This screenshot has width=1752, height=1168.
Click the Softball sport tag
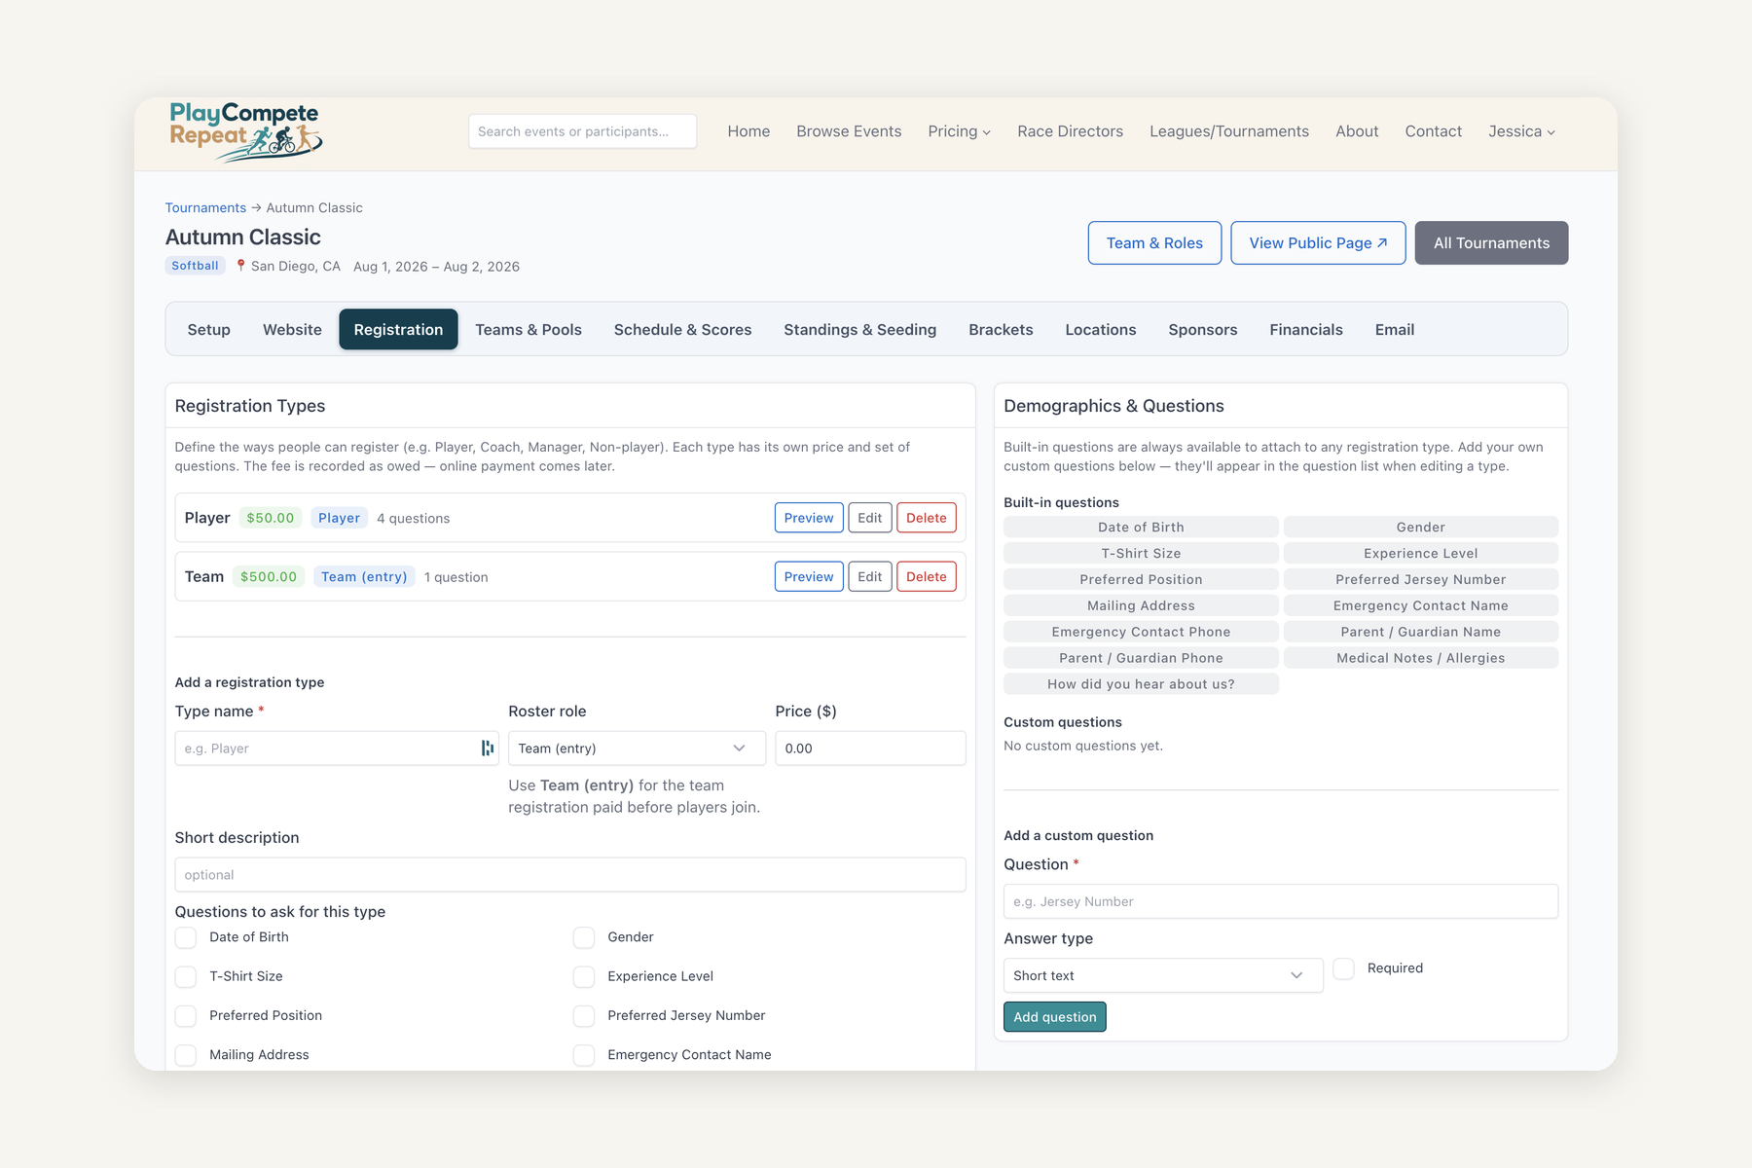tap(195, 266)
